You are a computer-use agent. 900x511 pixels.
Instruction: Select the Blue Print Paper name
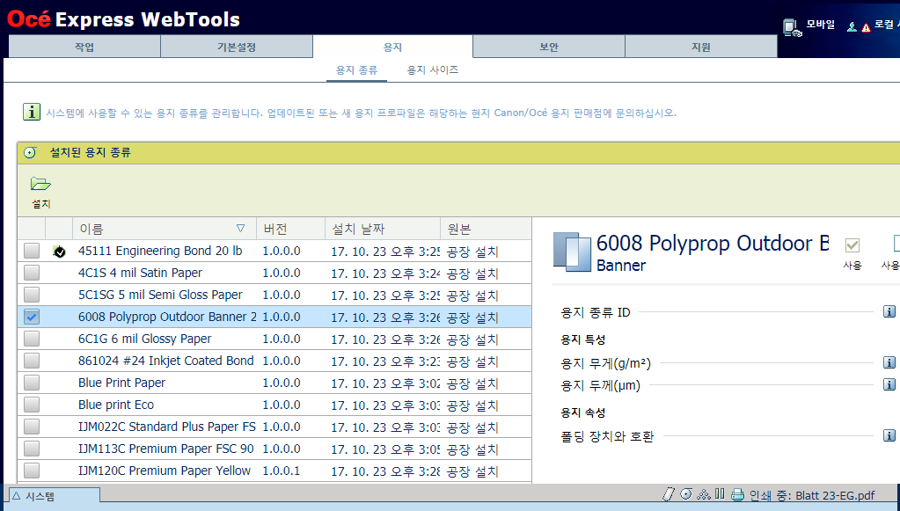[x=121, y=383]
